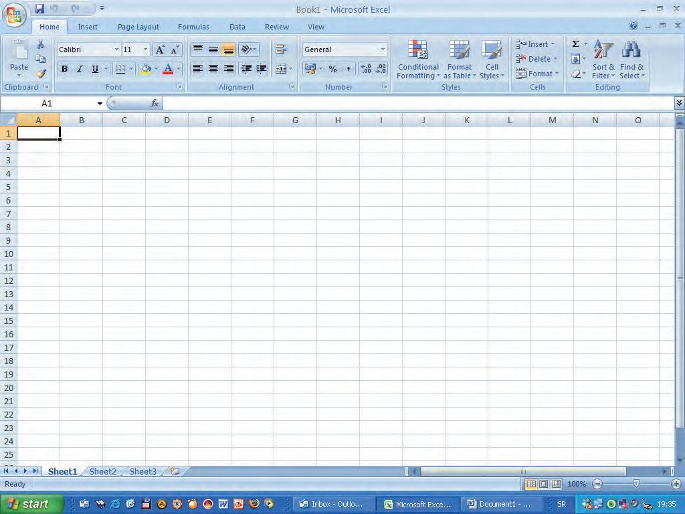Apply Comma Style format

pos(348,69)
